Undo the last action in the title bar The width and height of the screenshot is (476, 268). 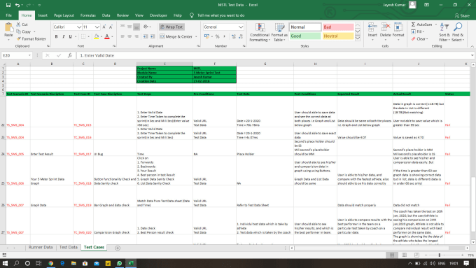pos(17,5)
